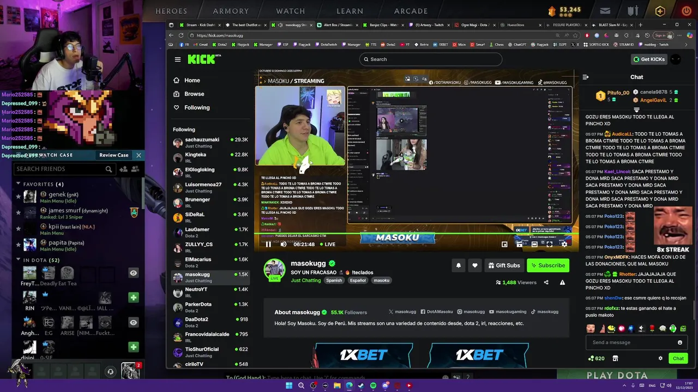Open mini player picture-in-picture icon

point(504,244)
